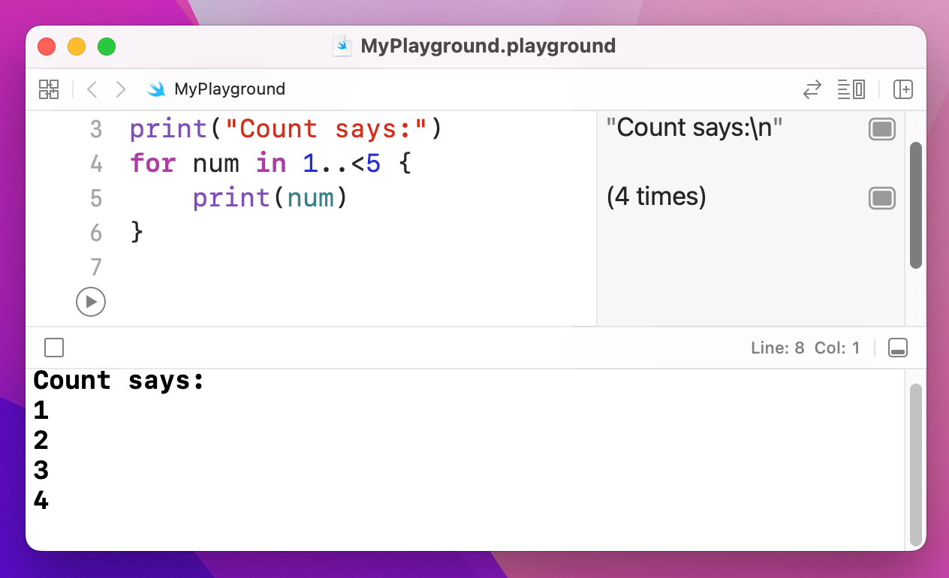949x578 pixels.
Task: Click the print(num) statement on line 5
Action: [x=270, y=198]
